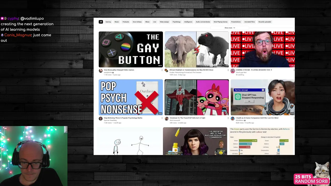The height and width of the screenshot is (186, 331).
Task: Open GAMING STREAM Resident Evil 9 title
Action: (x=254, y=70)
